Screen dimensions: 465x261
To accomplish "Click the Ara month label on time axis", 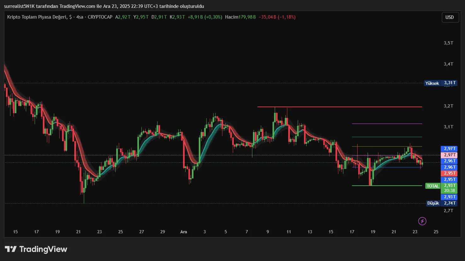I will coord(184,232).
